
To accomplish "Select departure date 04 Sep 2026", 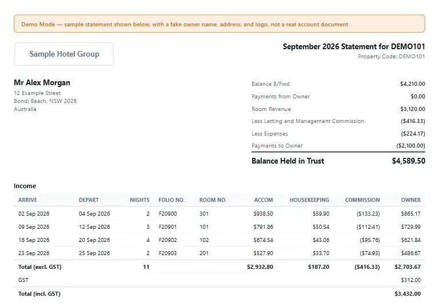I will click(94, 214).
